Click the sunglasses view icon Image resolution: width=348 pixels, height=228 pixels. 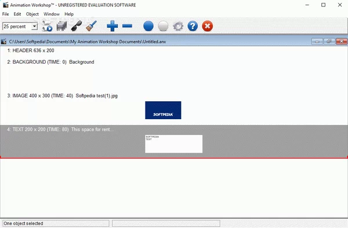coord(77,27)
